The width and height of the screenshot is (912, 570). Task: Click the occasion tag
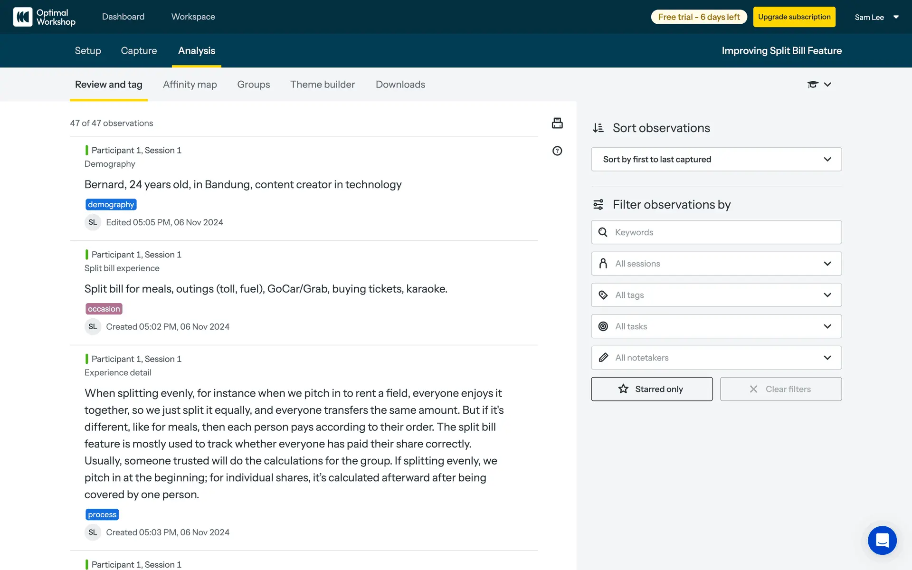coord(104,309)
